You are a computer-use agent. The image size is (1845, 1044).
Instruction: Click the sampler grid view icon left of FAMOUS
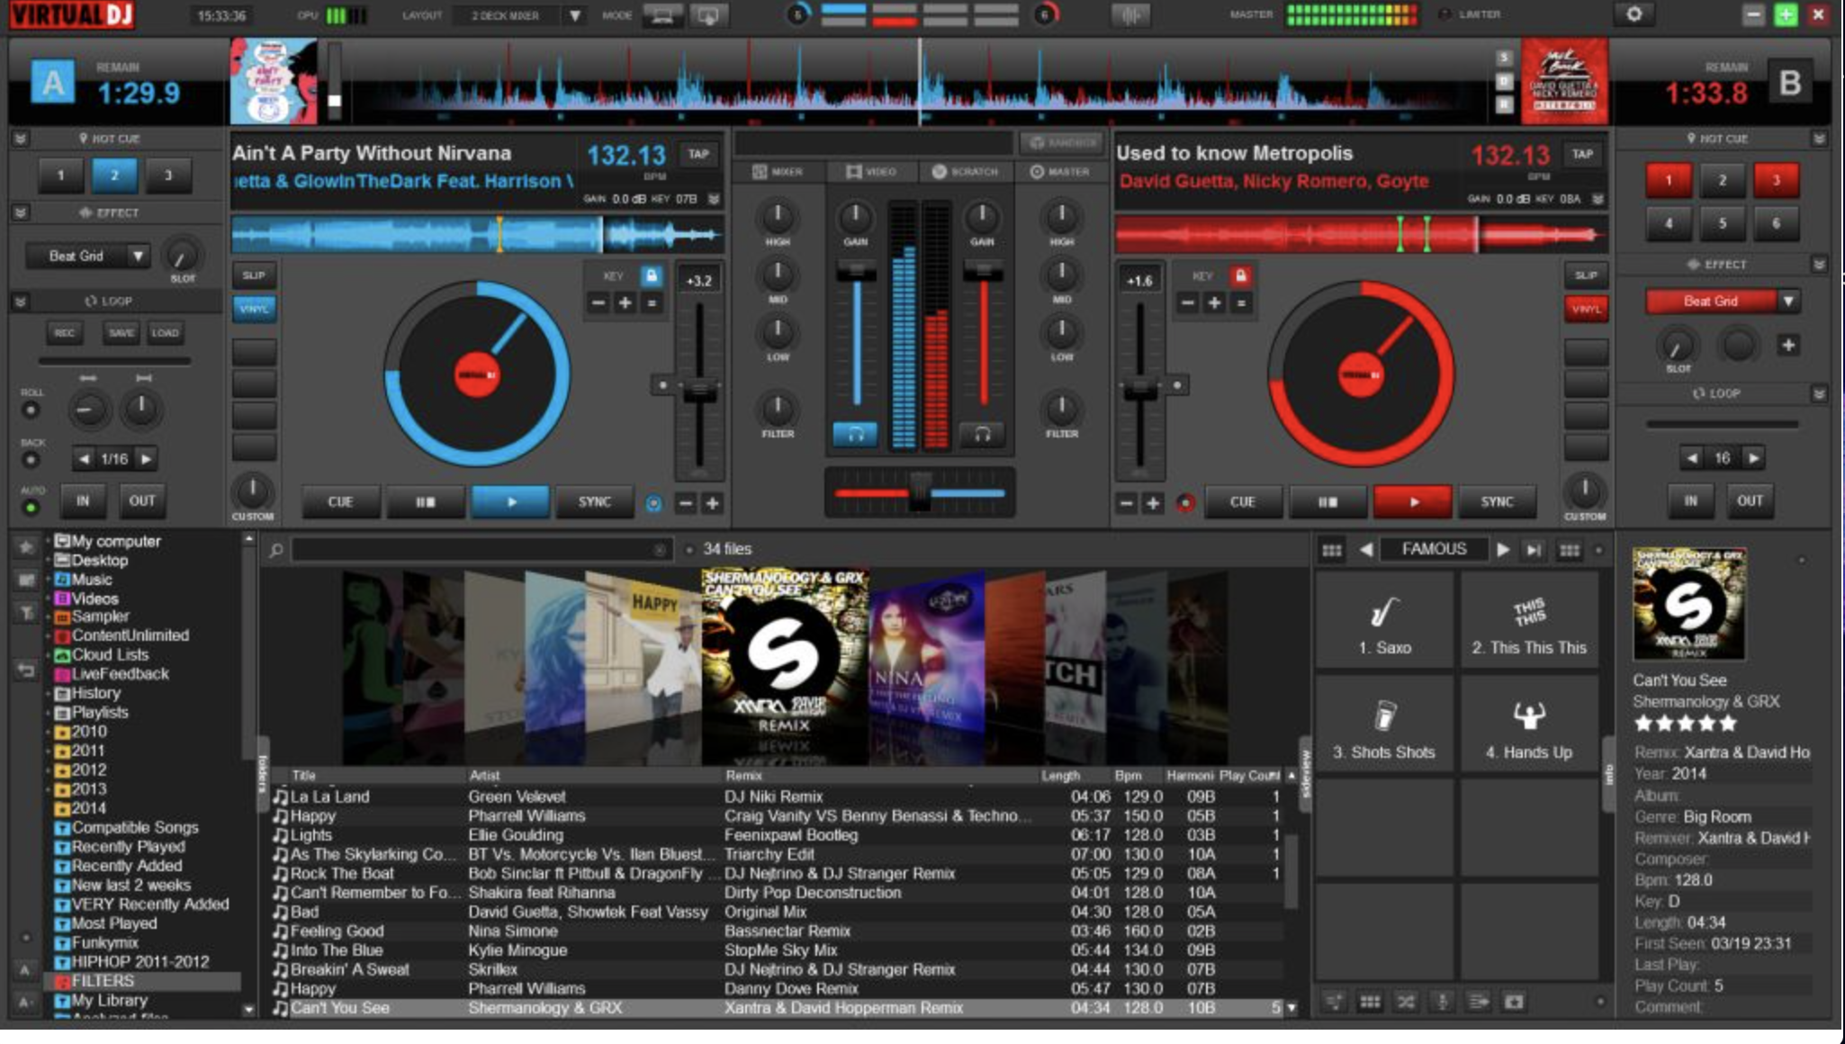tap(1331, 550)
